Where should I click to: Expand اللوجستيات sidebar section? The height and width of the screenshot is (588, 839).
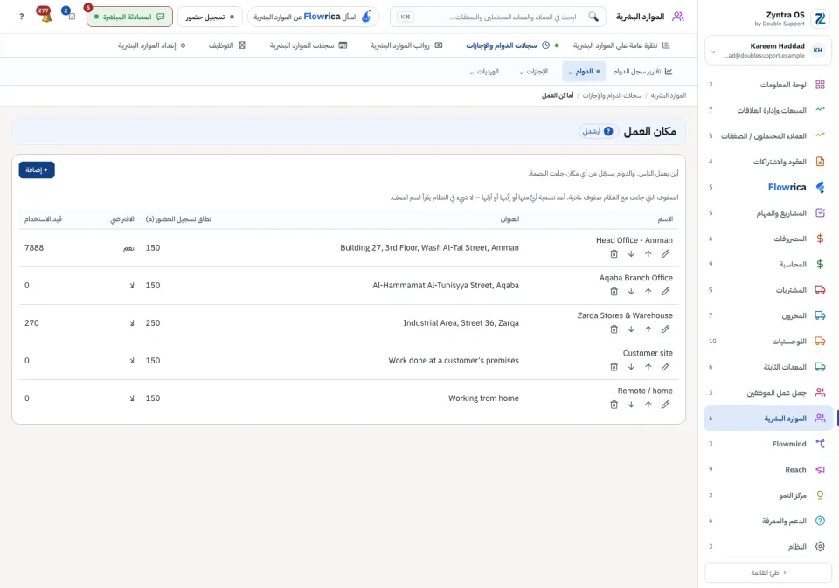[x=768, y=342]
